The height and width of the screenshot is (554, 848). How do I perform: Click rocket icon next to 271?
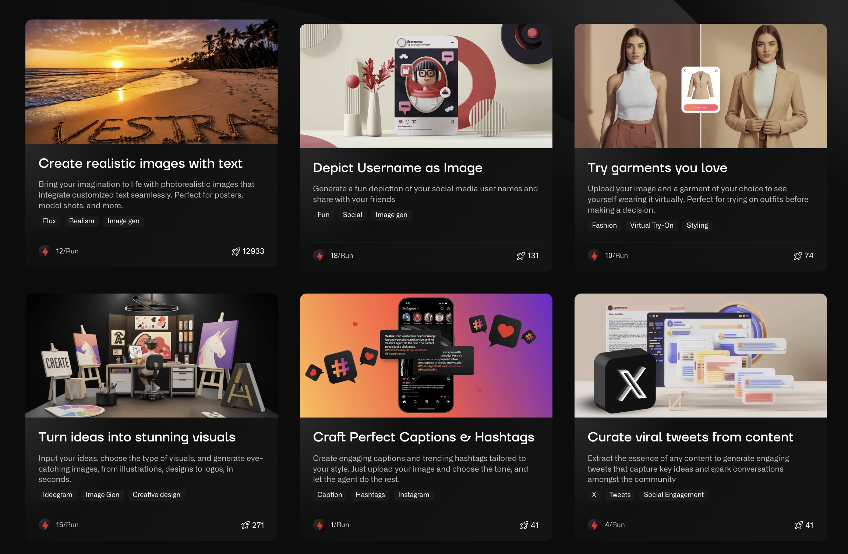point(245,525)
